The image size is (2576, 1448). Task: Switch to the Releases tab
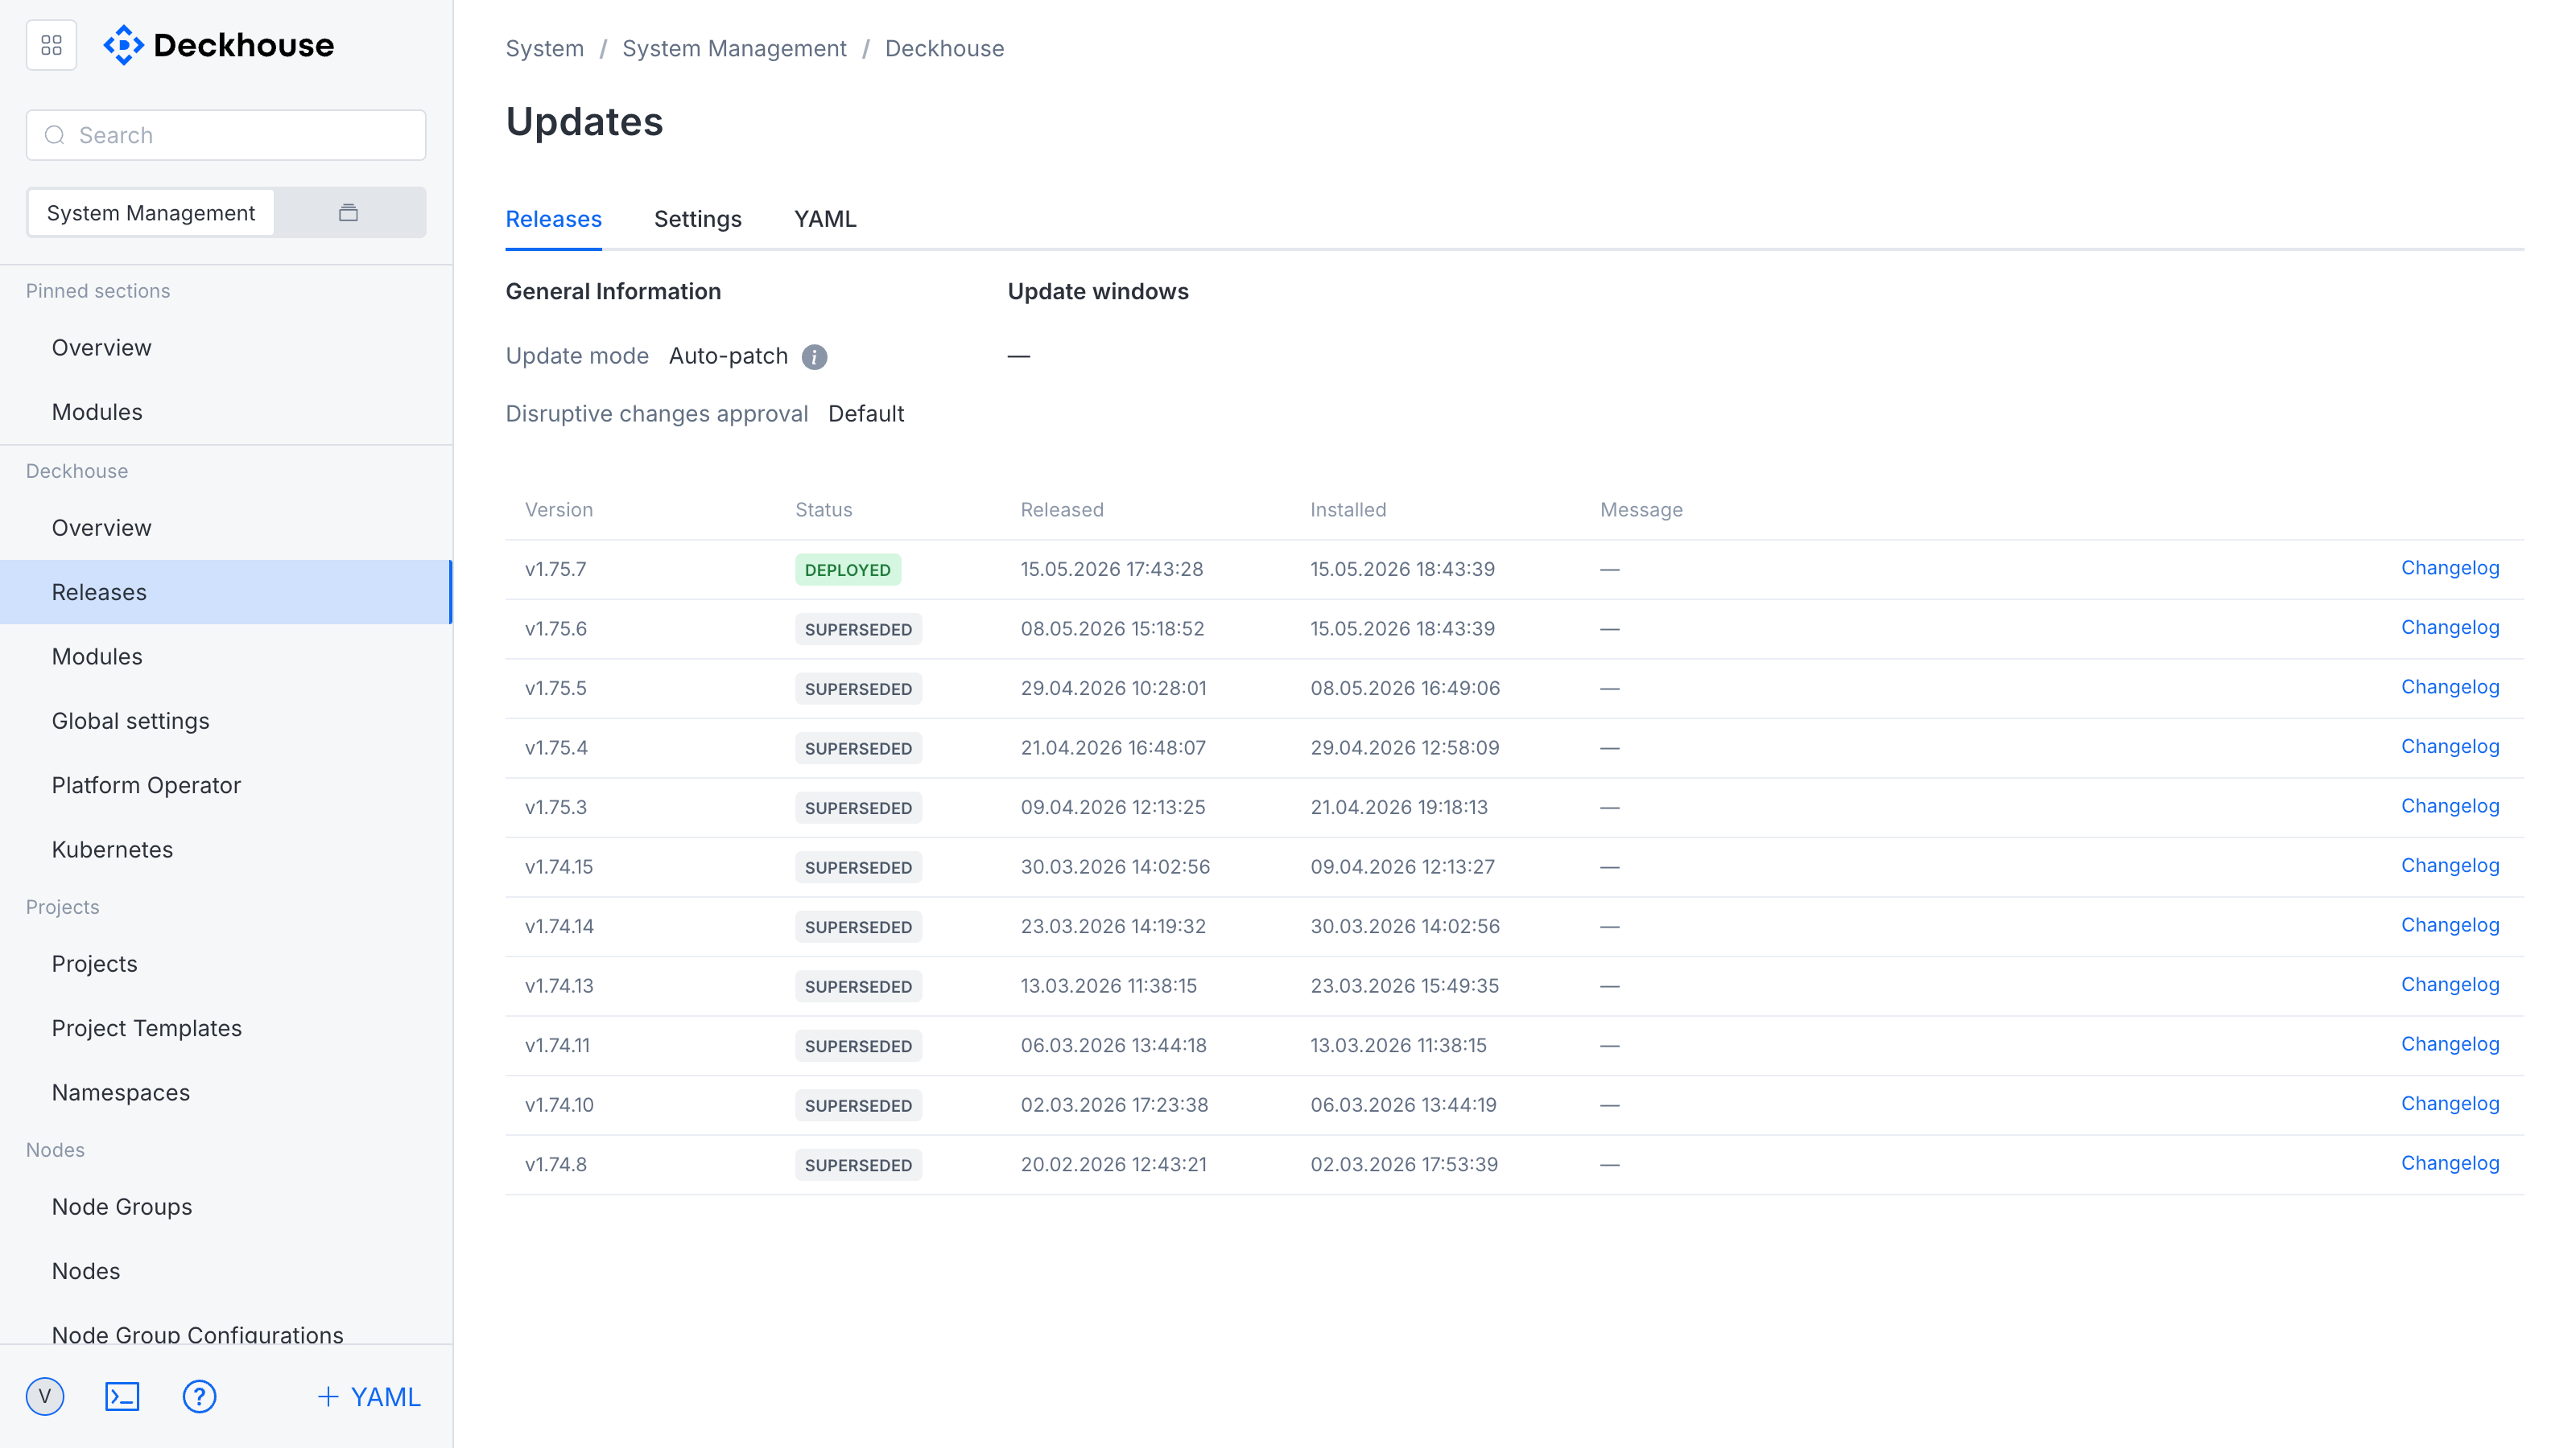tap(553, 219)
